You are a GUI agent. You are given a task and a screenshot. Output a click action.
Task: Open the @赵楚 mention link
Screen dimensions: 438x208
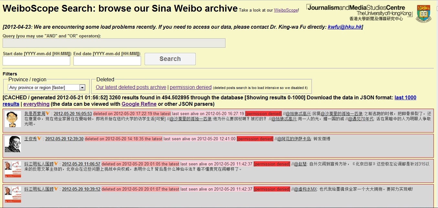tap(300, 164)
